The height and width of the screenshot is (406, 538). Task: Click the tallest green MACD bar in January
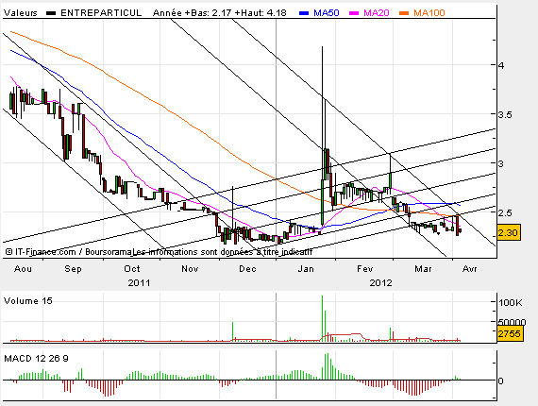pyautogui.click(x=328, y=366)
